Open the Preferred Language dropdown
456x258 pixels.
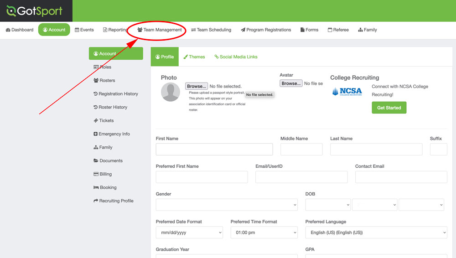tap(376, 232)
